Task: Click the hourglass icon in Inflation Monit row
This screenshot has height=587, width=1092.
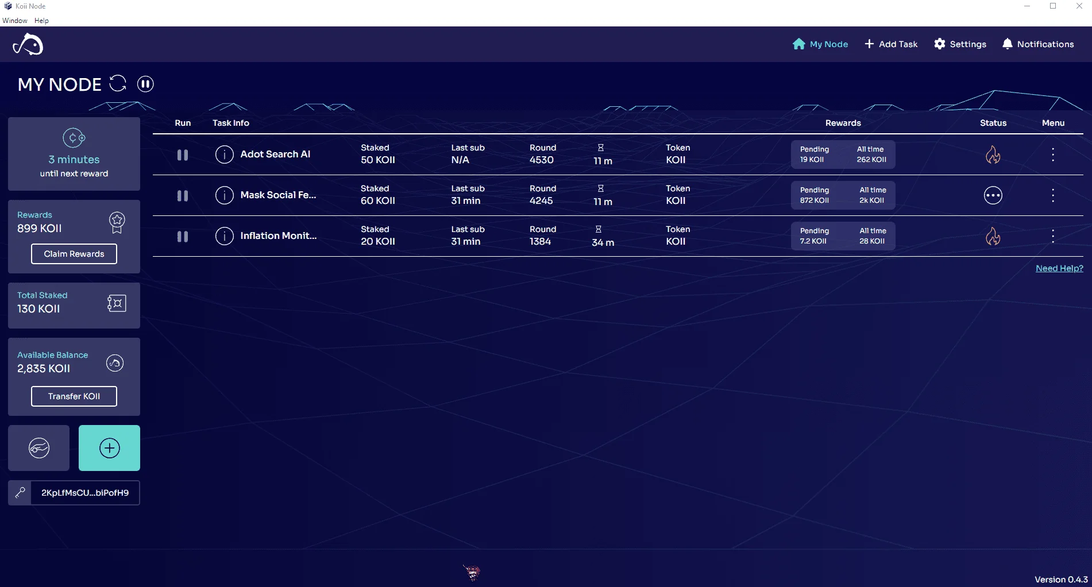Action: pos(599,230)
